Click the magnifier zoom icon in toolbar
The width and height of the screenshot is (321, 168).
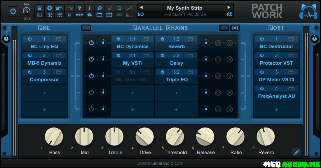click(x=99, y=8)
